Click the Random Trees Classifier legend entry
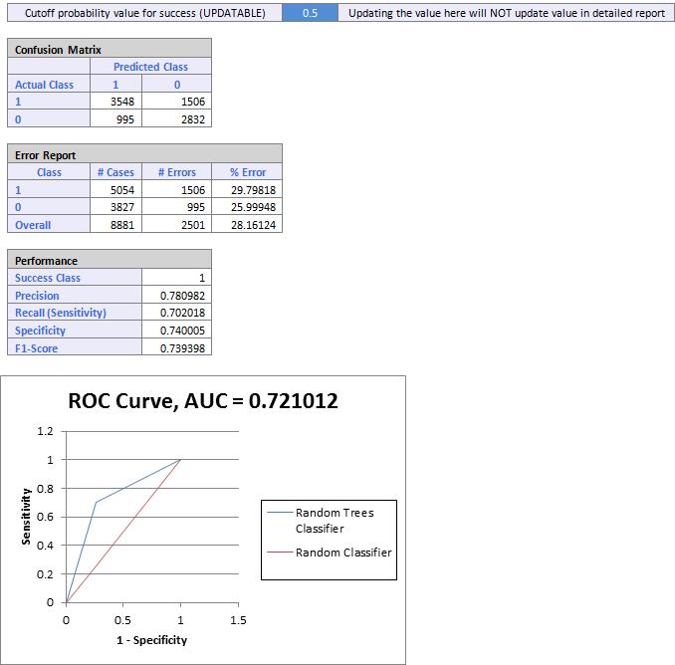 click(335, 520)
